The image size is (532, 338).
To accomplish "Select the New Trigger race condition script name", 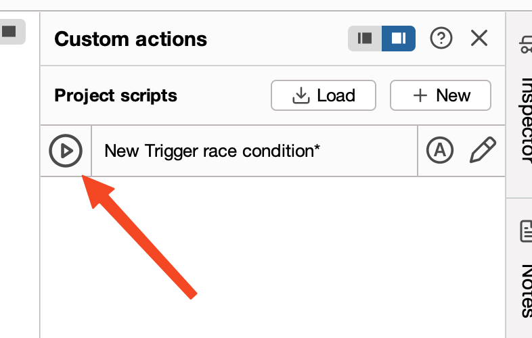I will click(x=212, y=150).
